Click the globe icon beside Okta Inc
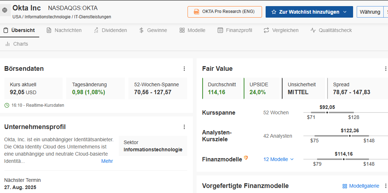The width and height of the screenshot is (388, 193). pyautogui.click(x=5, y=11)
